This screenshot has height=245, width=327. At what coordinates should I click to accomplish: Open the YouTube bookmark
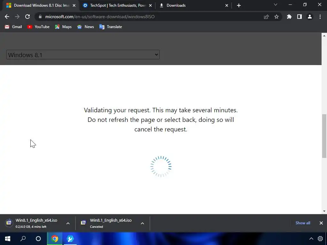click(38, 27)
